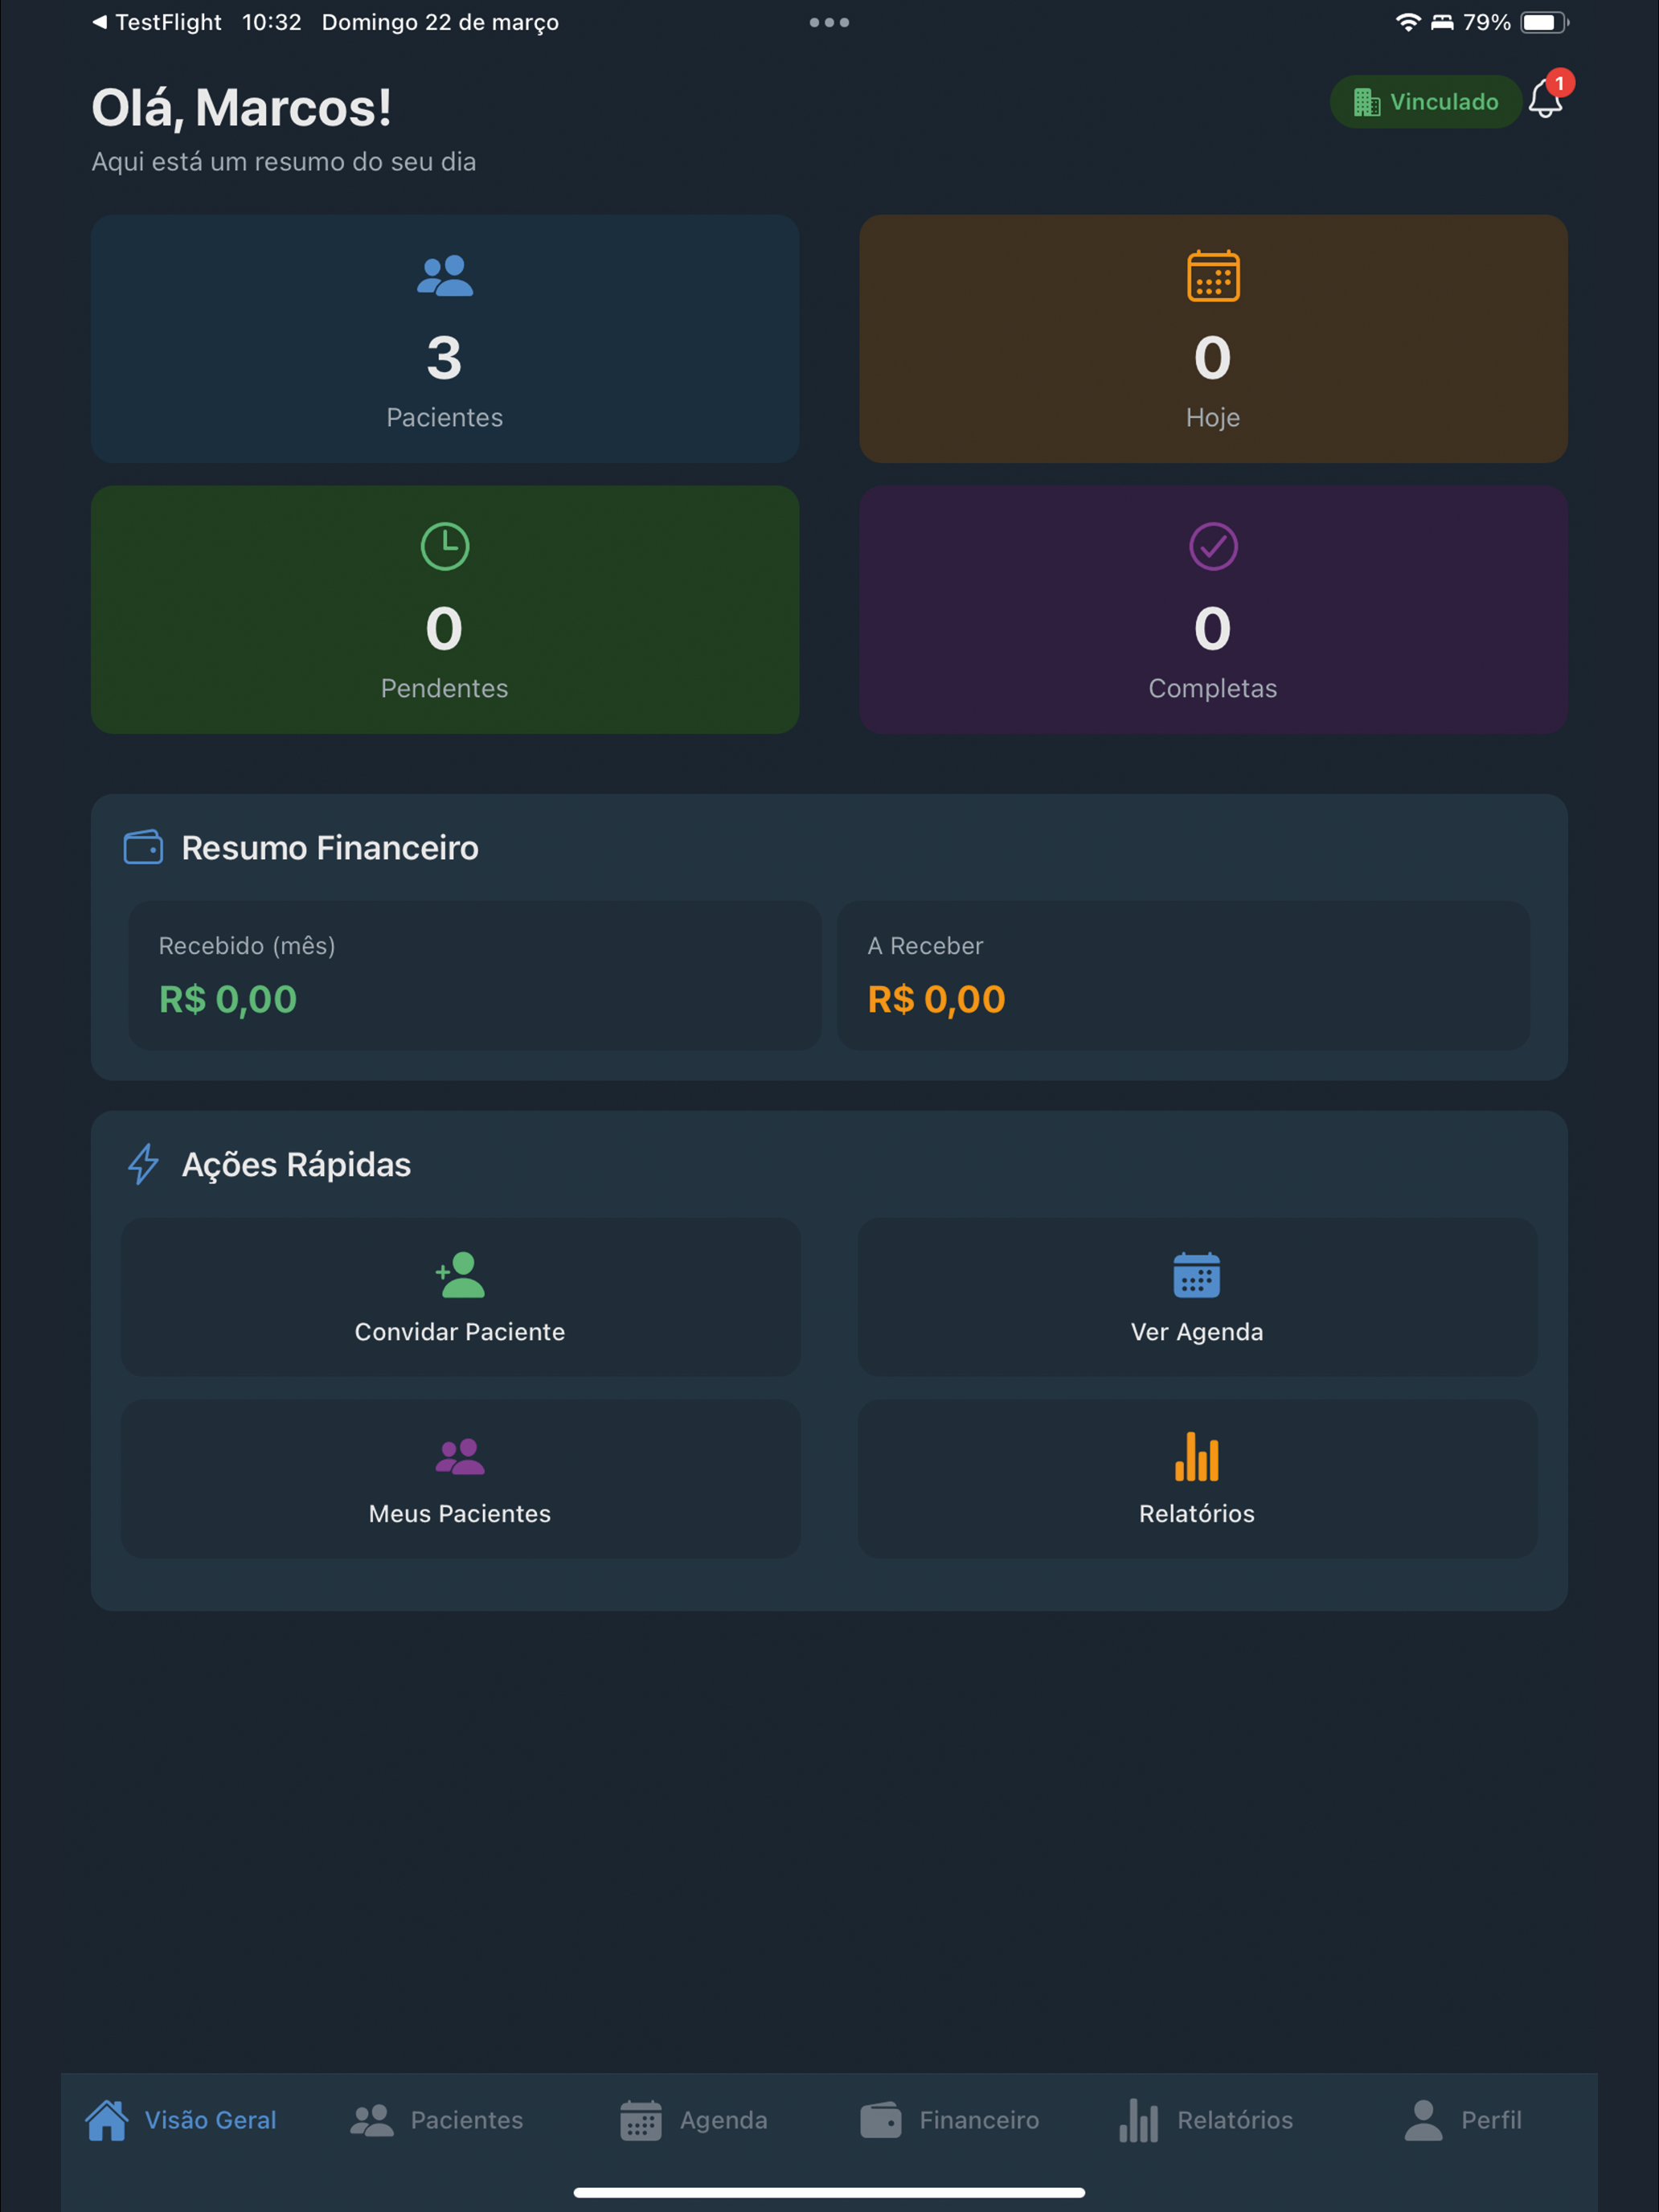1659x2212 pixels.
Task: Tap the sleep focus bed icon
Action: click(x=1441, y=22)
